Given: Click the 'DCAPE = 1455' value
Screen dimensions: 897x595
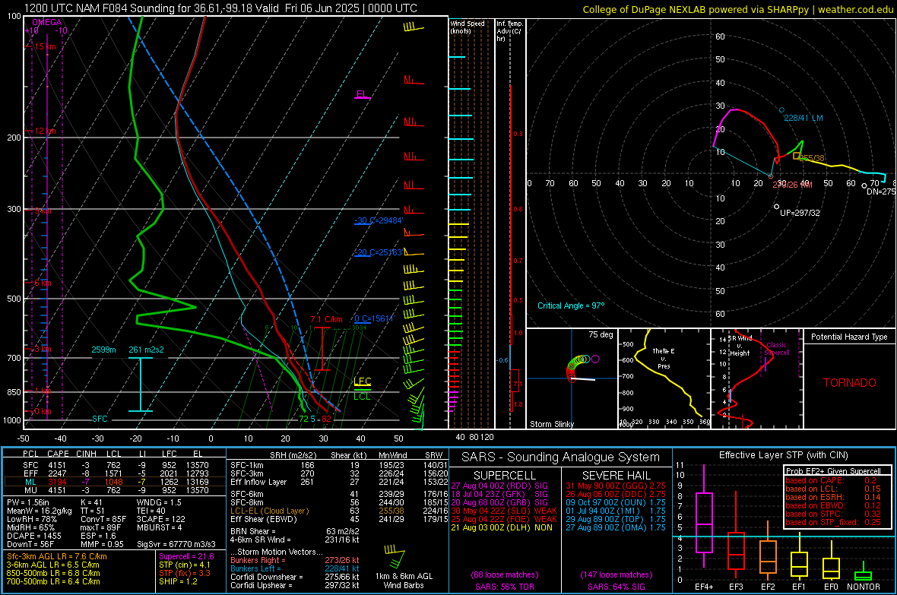Looking at the screenshot, I should pos(33,536).
